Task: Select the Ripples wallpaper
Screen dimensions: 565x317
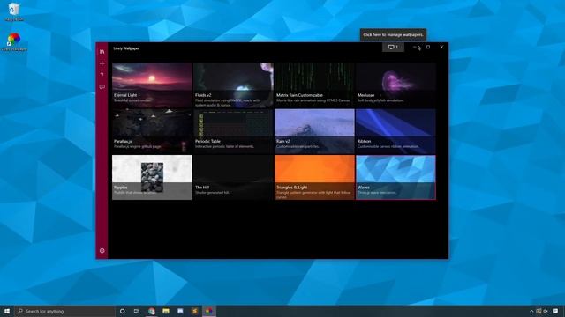Action: [152, 177]
